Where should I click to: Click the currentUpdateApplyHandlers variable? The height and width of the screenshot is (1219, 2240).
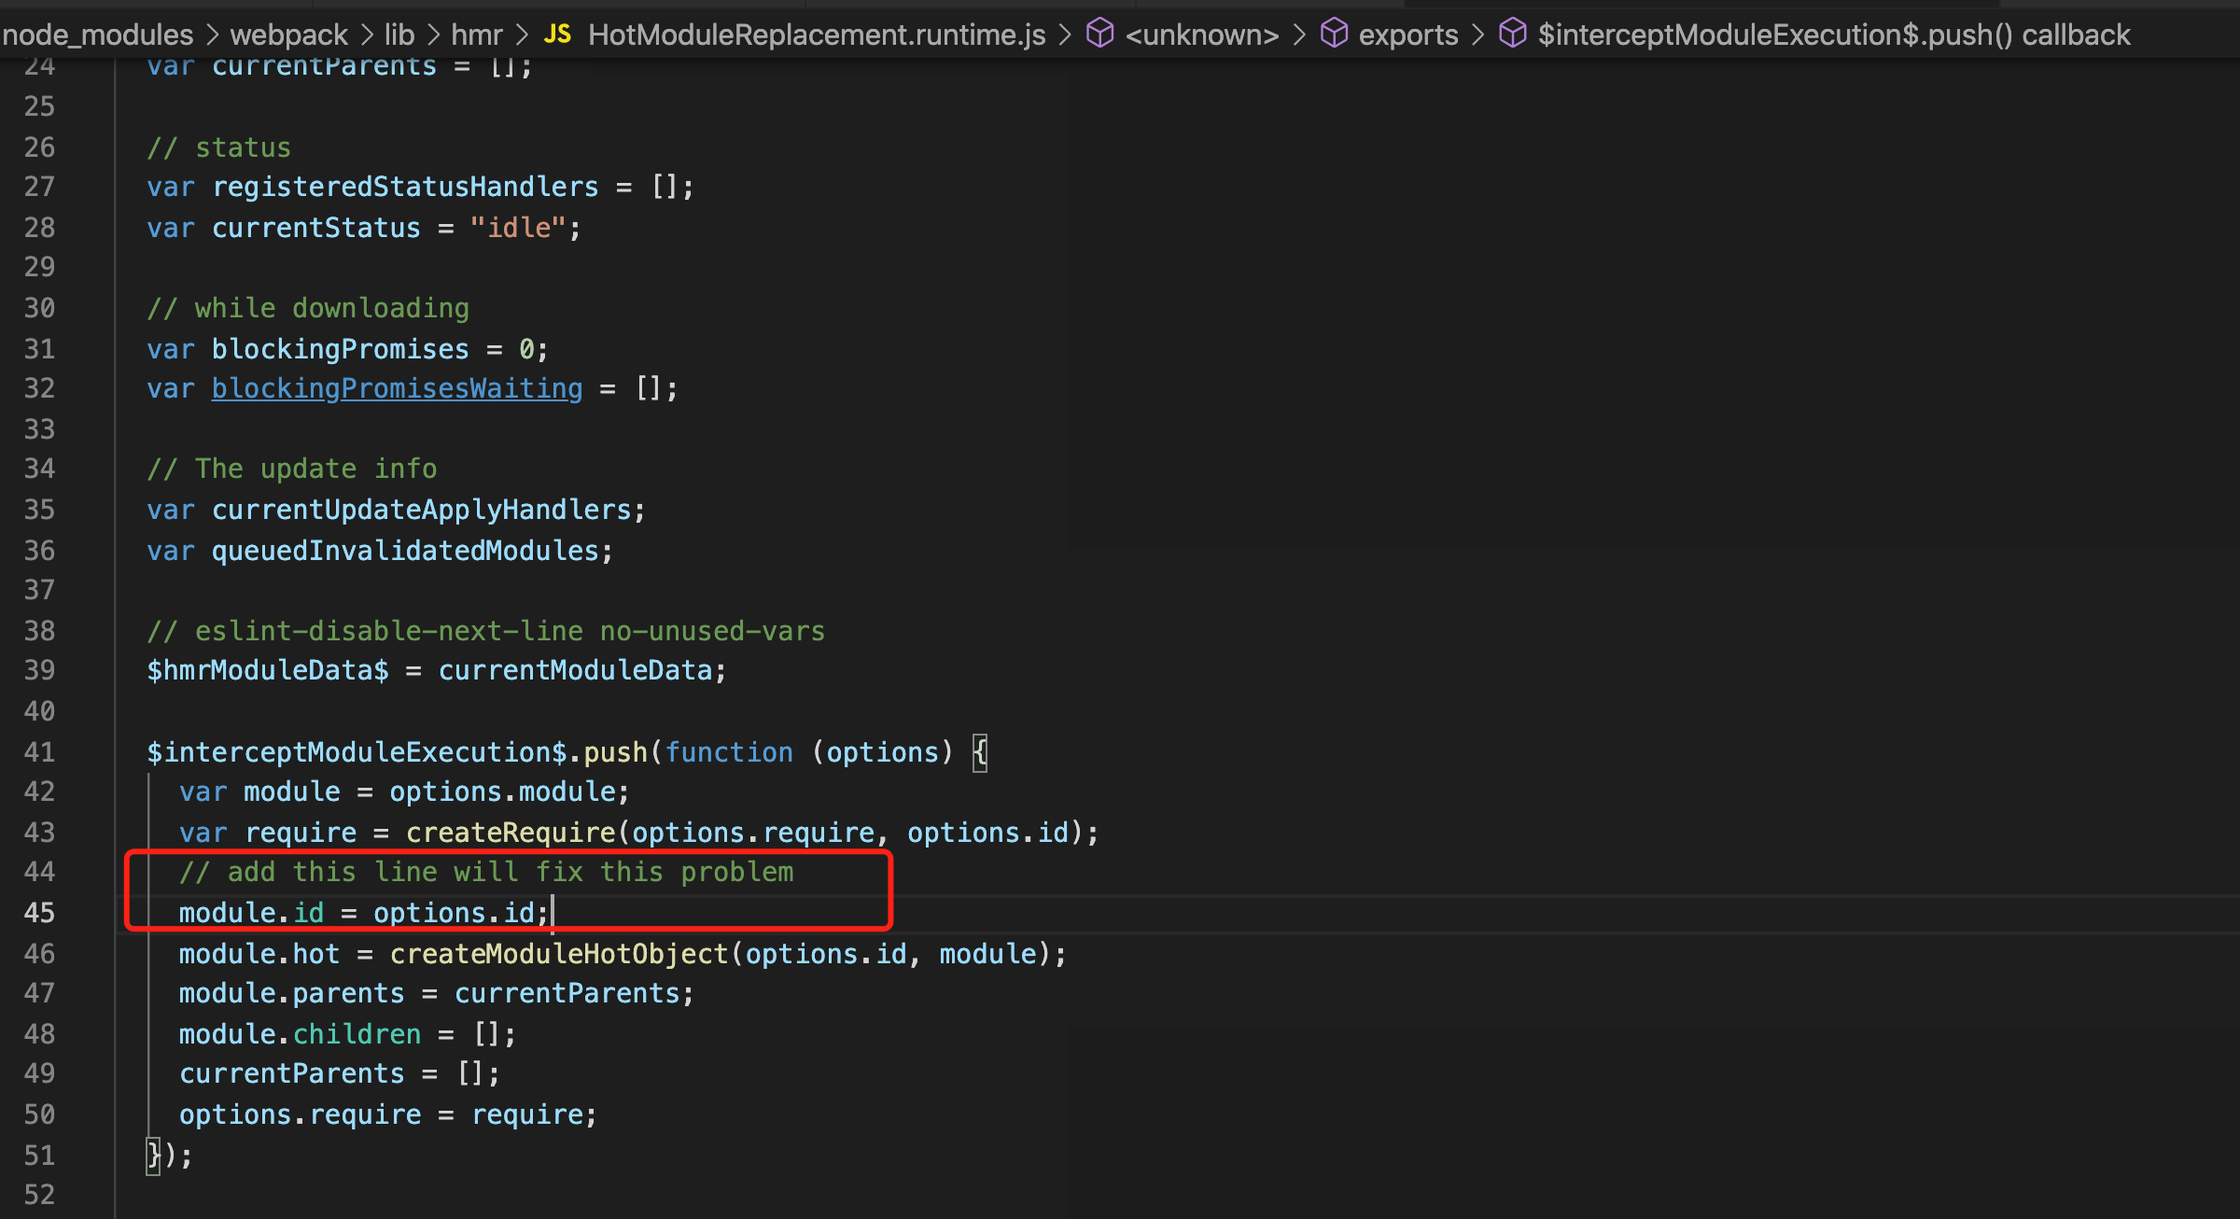coord(422,510)
